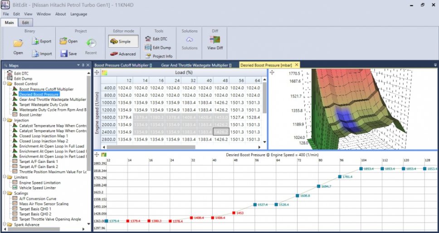
Task: Open the Window menu
Action: [44, 14]
